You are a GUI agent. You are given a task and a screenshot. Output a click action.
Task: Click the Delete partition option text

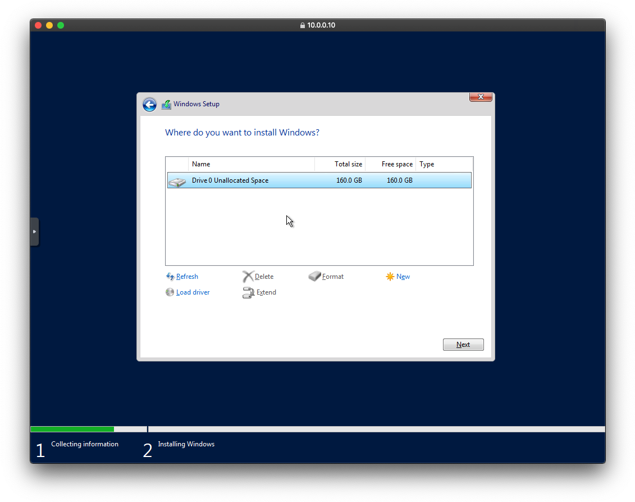pyautogui.click(x=264, y=277)
